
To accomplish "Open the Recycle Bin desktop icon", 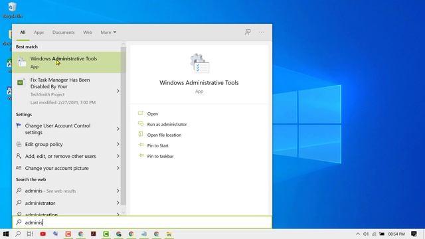I will point(12,10).
